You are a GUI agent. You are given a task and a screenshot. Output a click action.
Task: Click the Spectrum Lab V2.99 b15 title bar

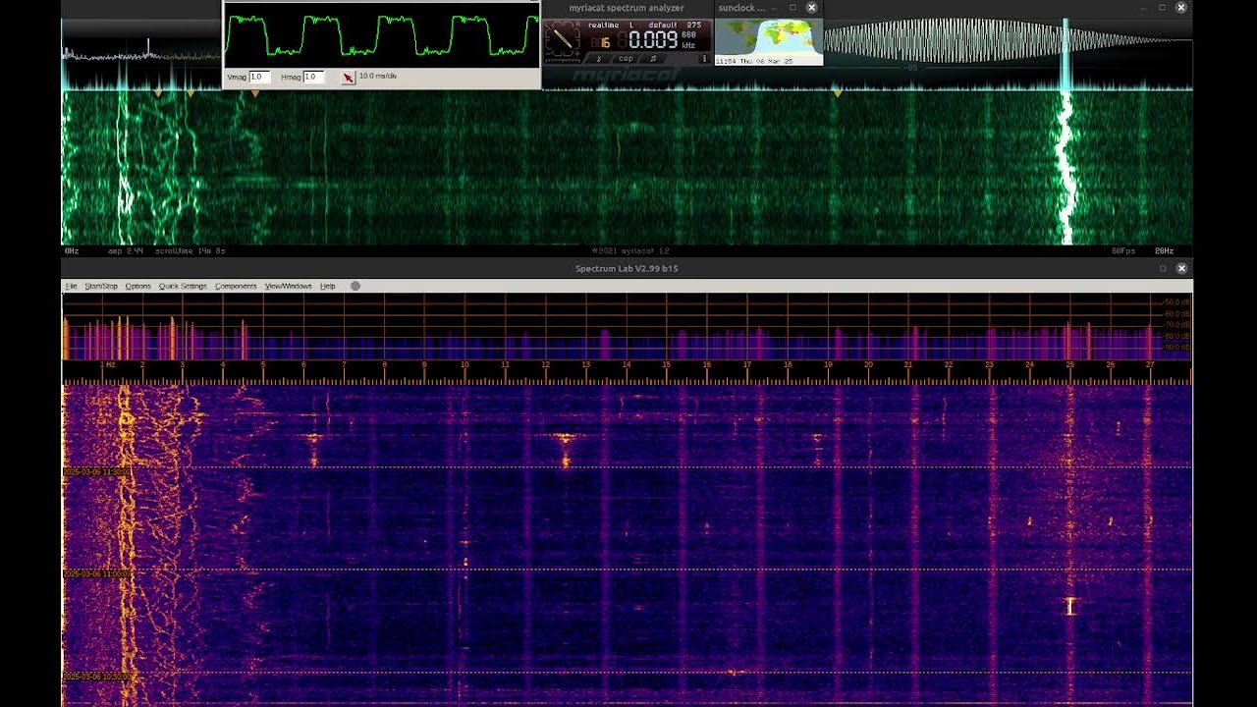click(627, 268)
